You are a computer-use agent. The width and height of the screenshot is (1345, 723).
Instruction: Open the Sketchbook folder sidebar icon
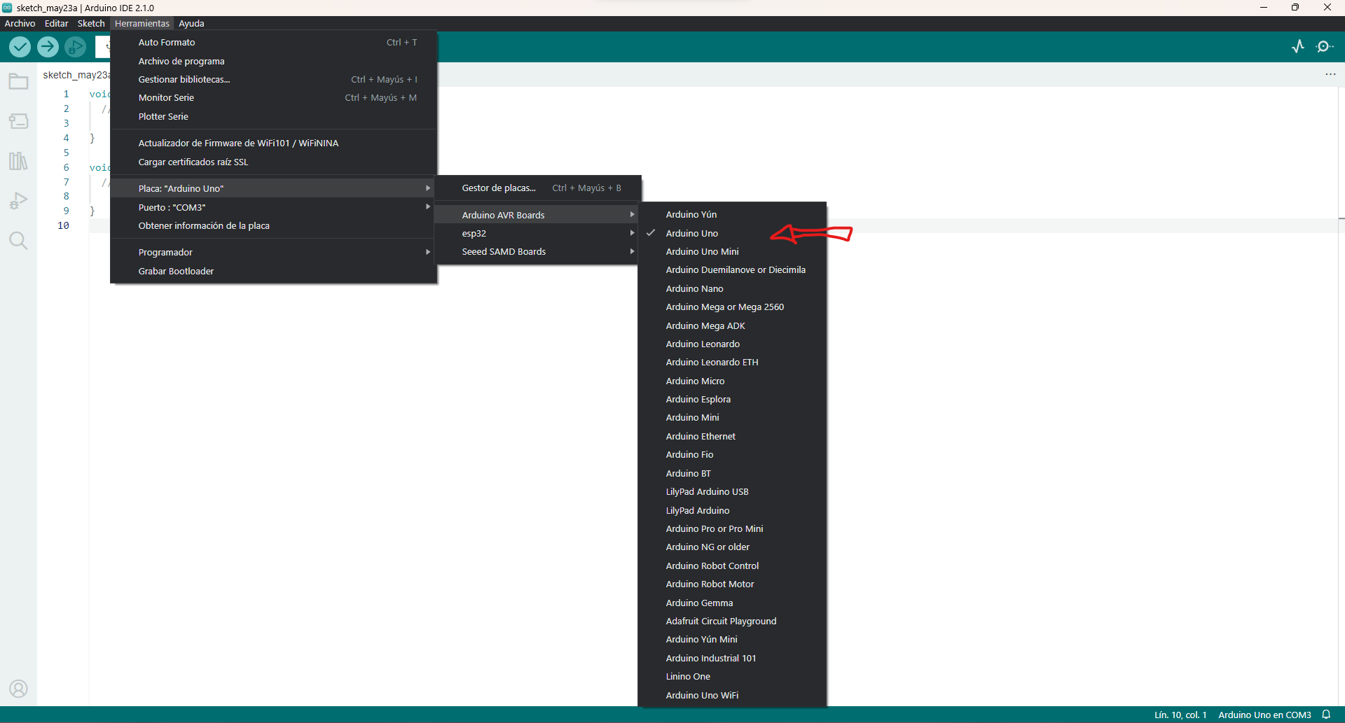coord(18,82)
